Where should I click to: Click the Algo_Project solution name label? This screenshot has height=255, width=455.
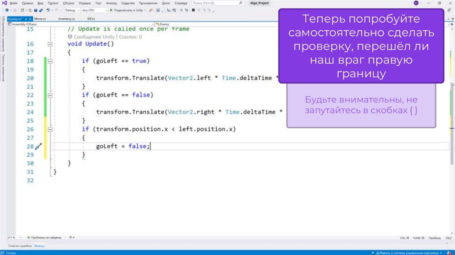point(259,3)
